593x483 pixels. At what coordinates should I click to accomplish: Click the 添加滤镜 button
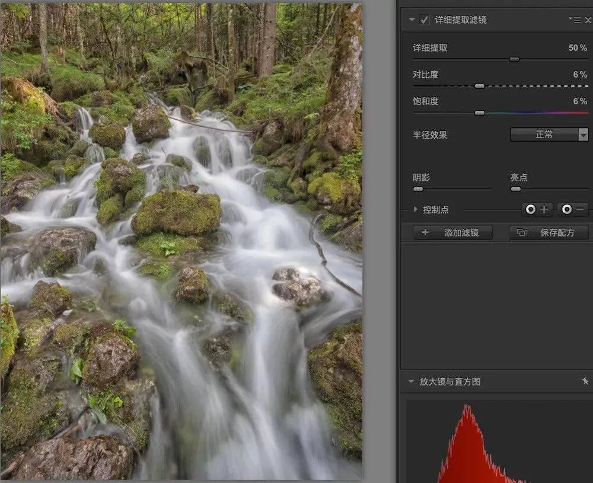[452, 232]
